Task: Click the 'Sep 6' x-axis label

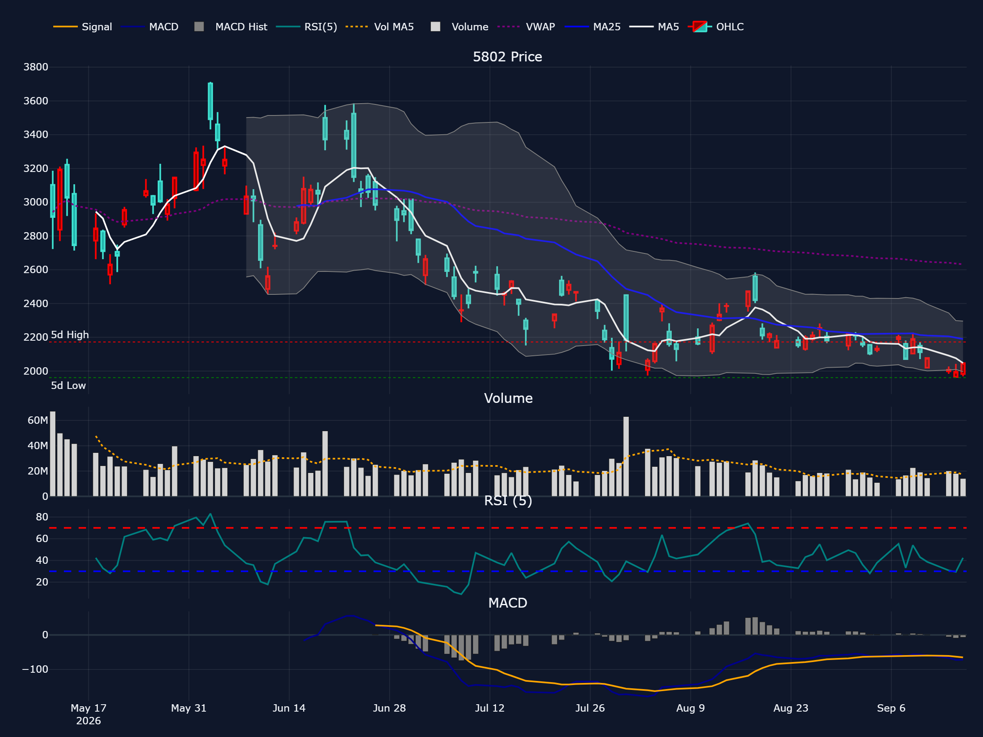Action: click(x=891, y=708)
